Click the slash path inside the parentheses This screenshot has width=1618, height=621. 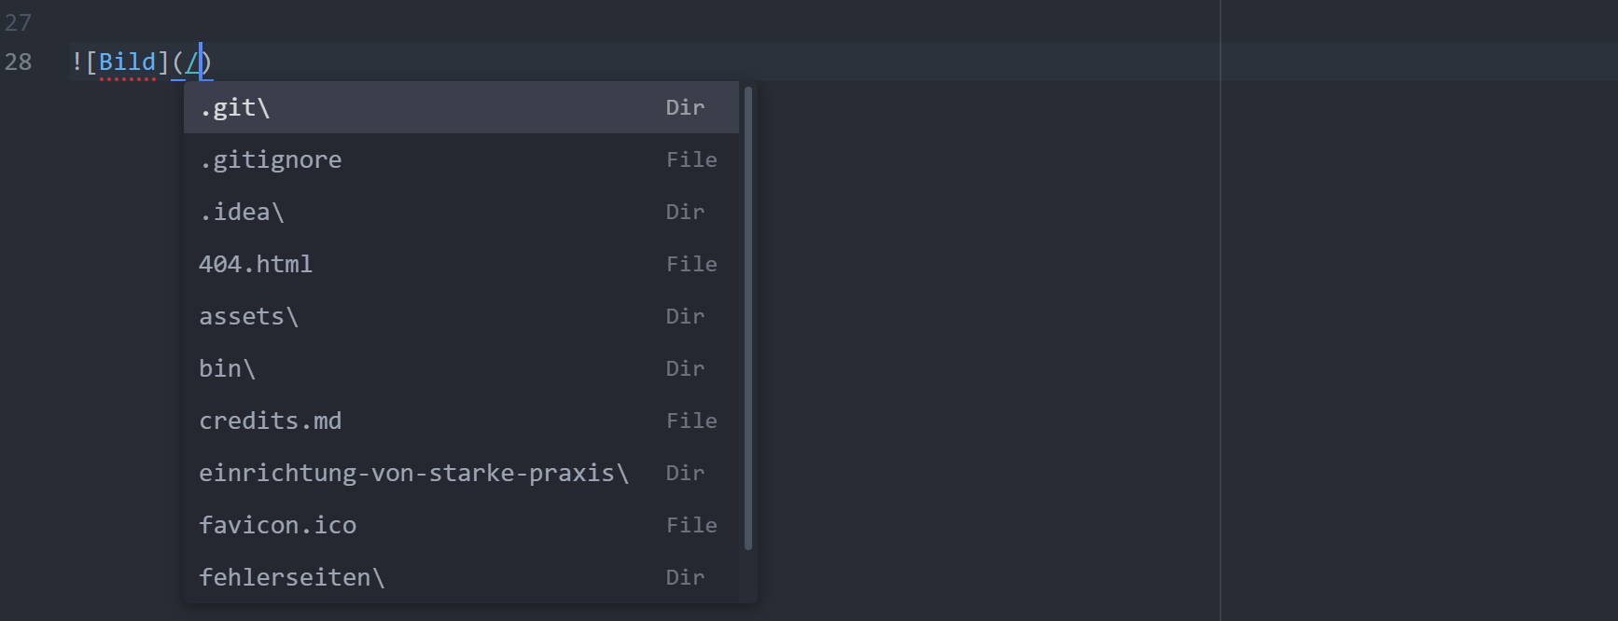point(191,62)
